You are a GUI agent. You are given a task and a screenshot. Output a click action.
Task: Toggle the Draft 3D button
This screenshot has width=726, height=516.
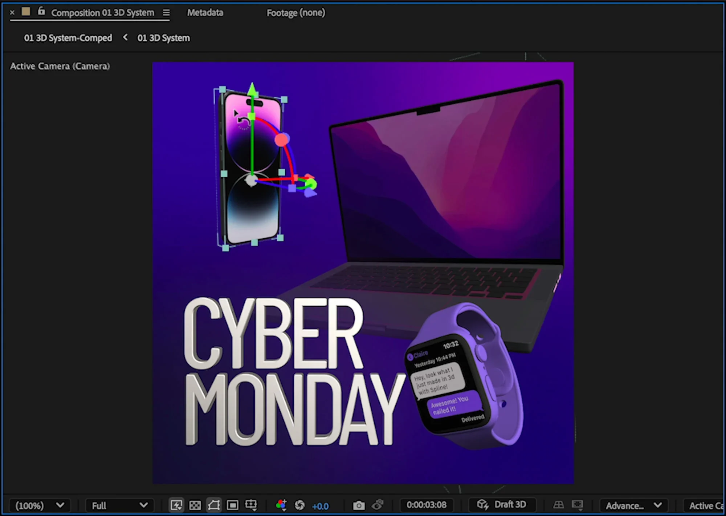(x=502, y=505)
